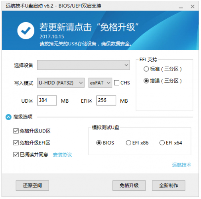Image resolution: width=201 pixels, height=199 pixels.
Task: Click the 若更新请点击“免格升级” header text
Action: pos(89,27)
